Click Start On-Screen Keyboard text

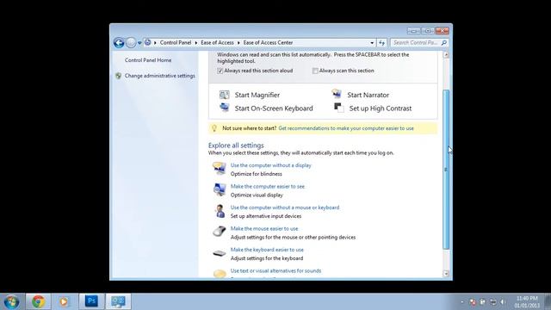point(274,108)
